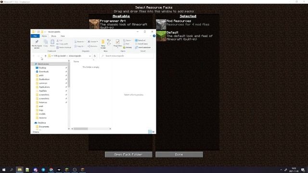Click Select none in ribbon
308x173 pixels.
(x=141, y=44)
